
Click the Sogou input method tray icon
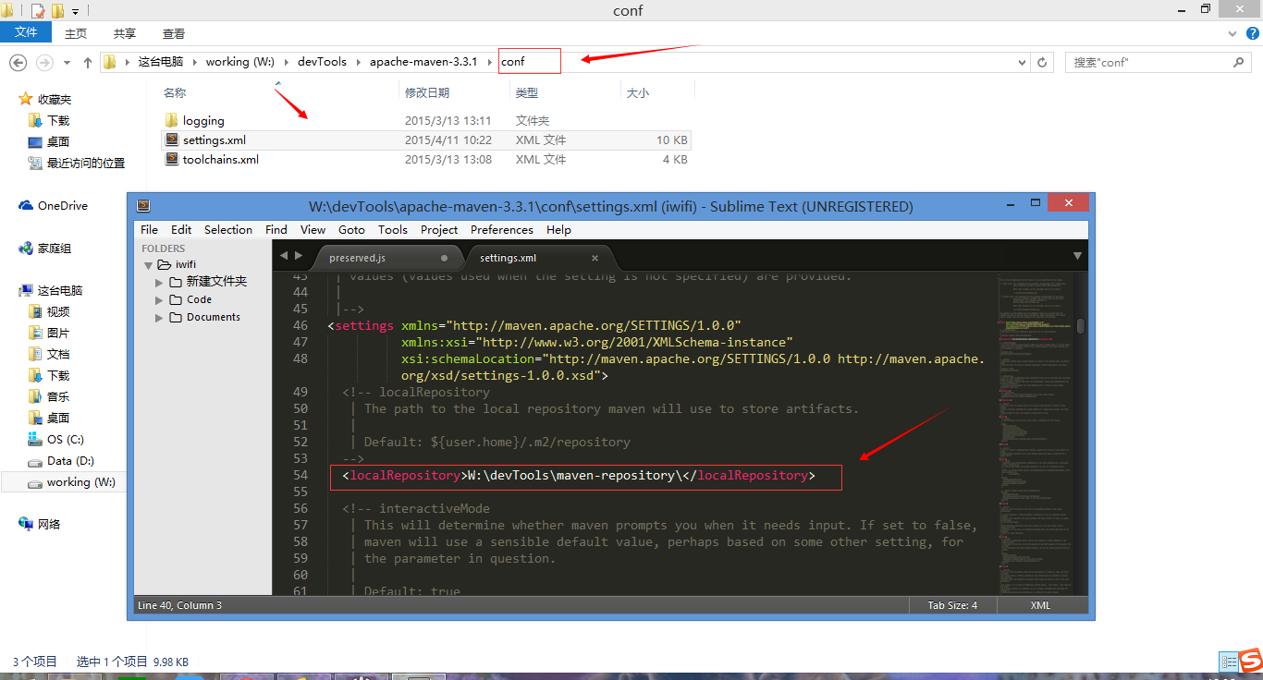(x=1251, y=662)
